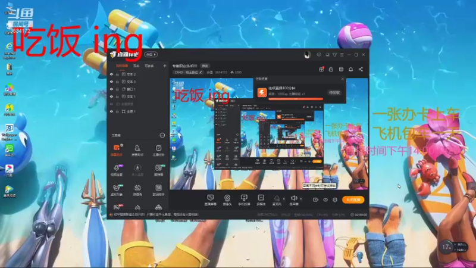476x268 pixels.
Task: Select the greyed-out hidden layer row
Action: point(138,104)
